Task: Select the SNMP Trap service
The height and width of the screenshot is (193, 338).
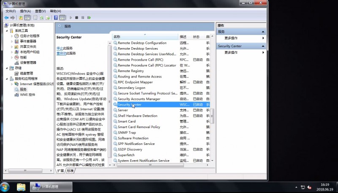Action: pyautogui.click(x=161, y=133)
